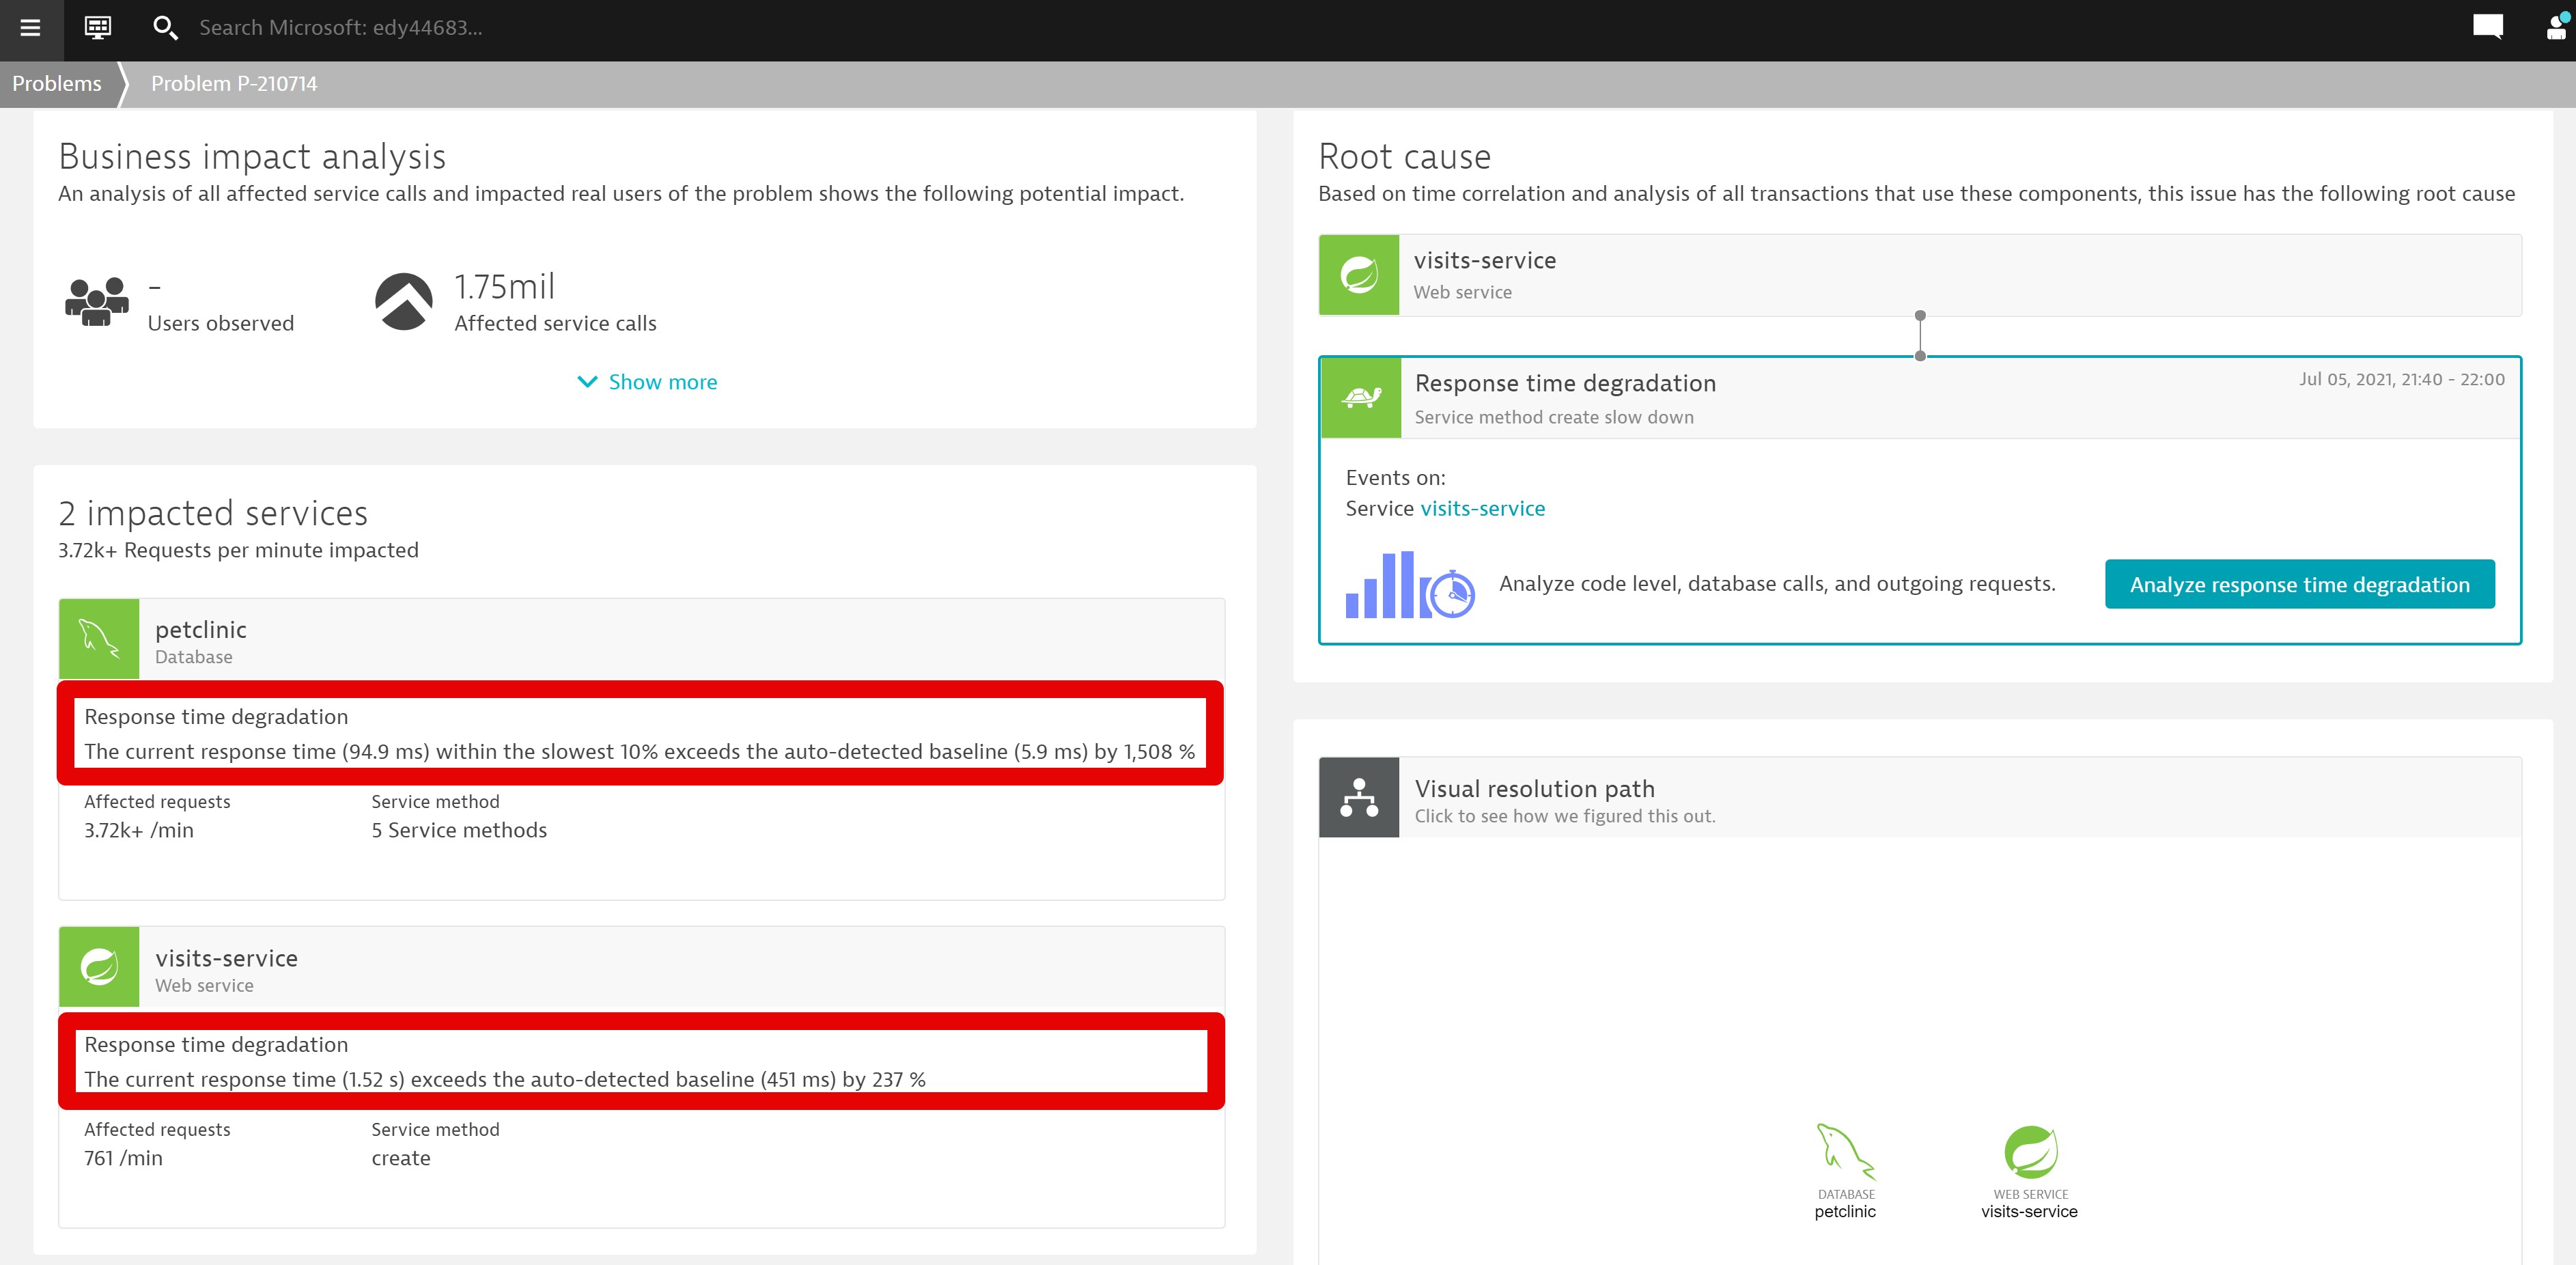
Task: Select Problem P-210714 breadcrumb
Action: click(x=234, y=84)
